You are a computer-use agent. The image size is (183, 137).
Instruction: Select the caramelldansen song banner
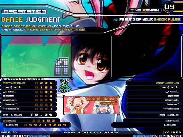91,105
